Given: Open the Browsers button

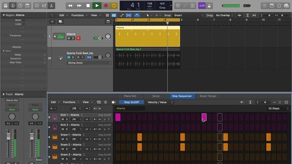Looking at the screenshot, I should click(287, 5).
